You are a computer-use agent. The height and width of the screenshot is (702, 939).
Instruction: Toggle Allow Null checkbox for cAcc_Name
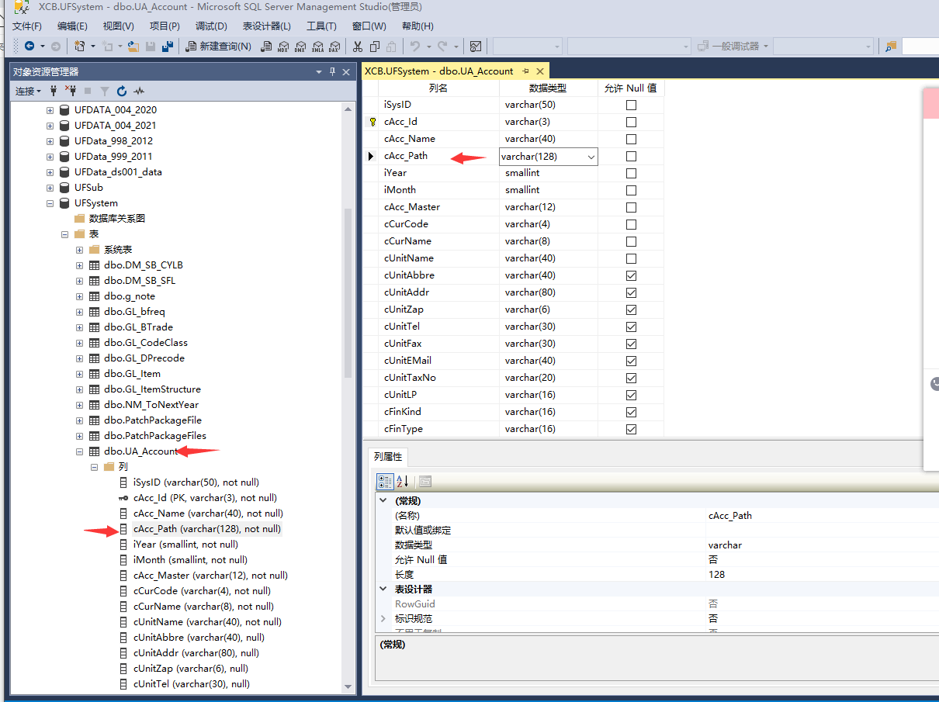631,139
